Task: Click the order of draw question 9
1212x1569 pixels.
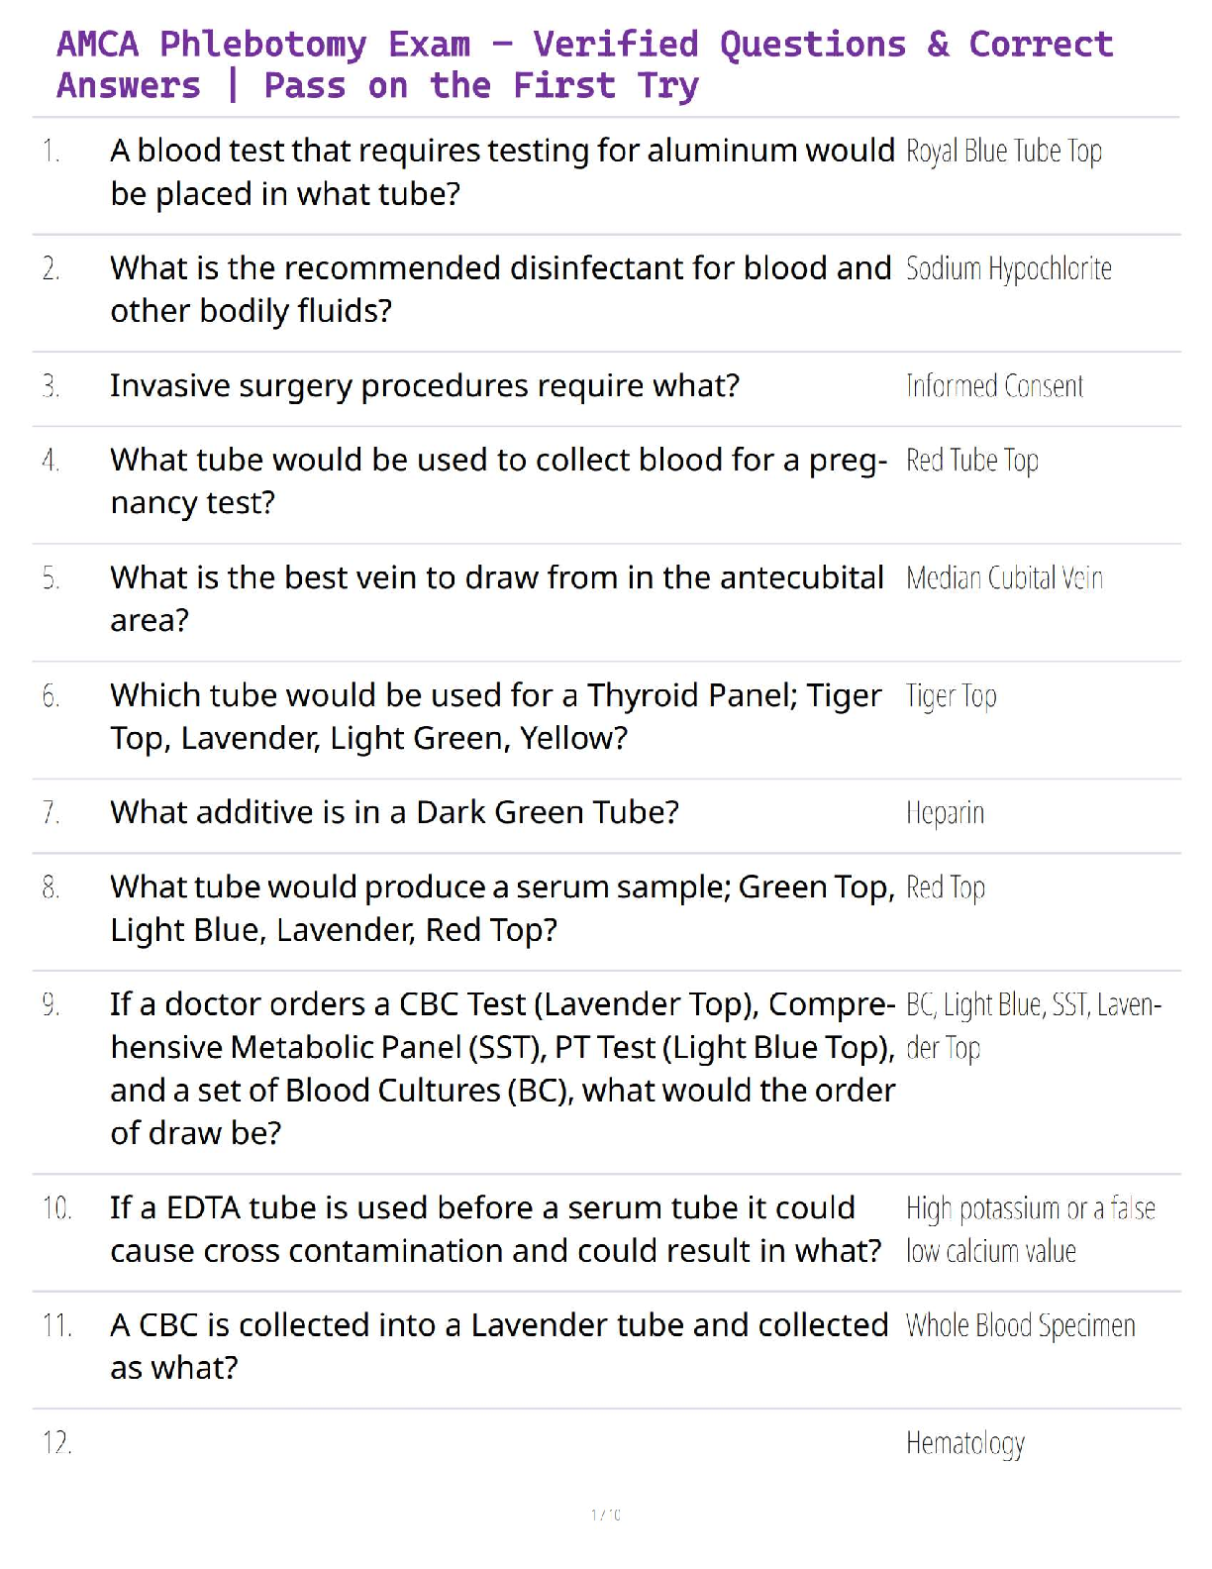Action: coord(502,1069)
